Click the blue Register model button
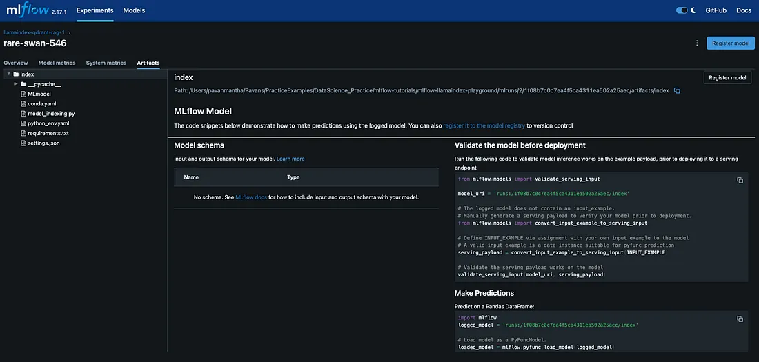 (731, 43)
